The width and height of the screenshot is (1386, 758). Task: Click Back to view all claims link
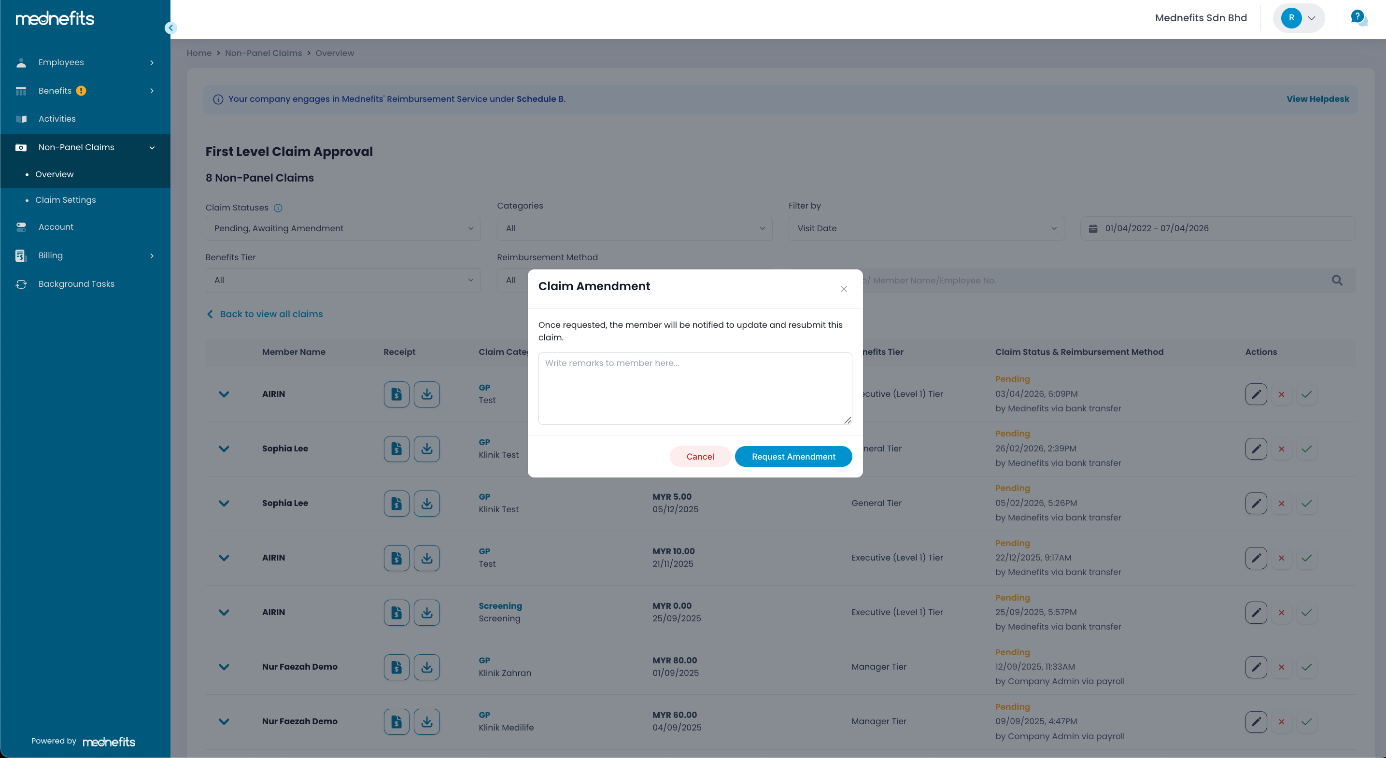pos(270,314)
